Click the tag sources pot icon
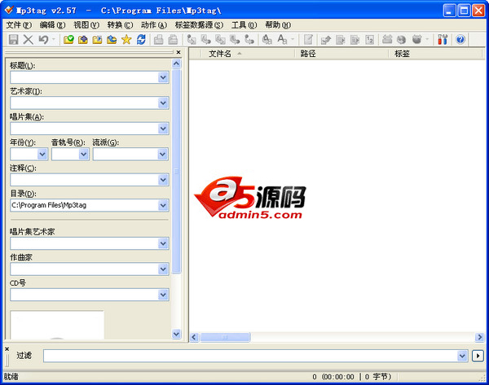 (x=417, y=40)
